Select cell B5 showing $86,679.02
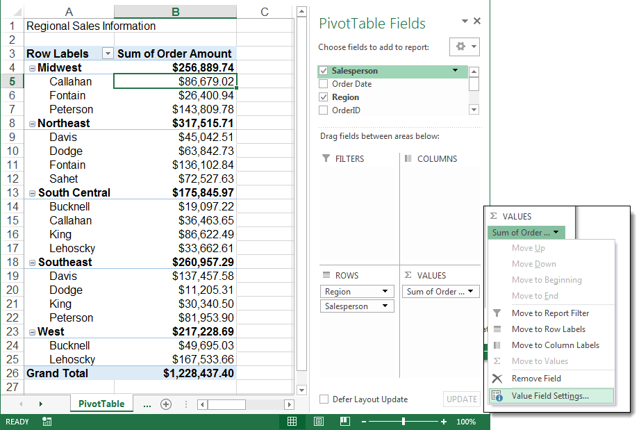 click(x=176, y=81)
